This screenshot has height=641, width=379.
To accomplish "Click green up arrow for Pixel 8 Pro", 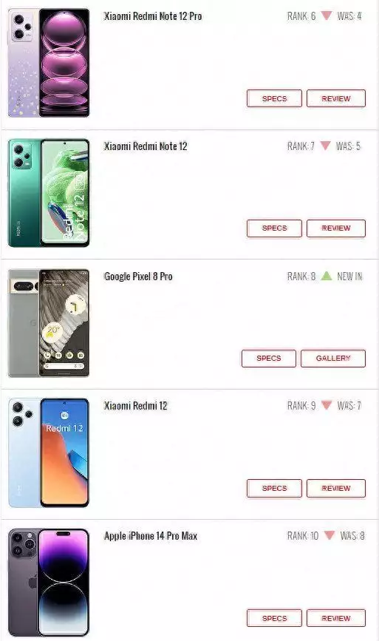I will tap(327, 276).
